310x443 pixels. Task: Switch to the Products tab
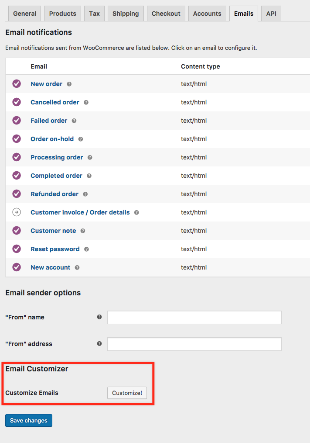[63, 14]
